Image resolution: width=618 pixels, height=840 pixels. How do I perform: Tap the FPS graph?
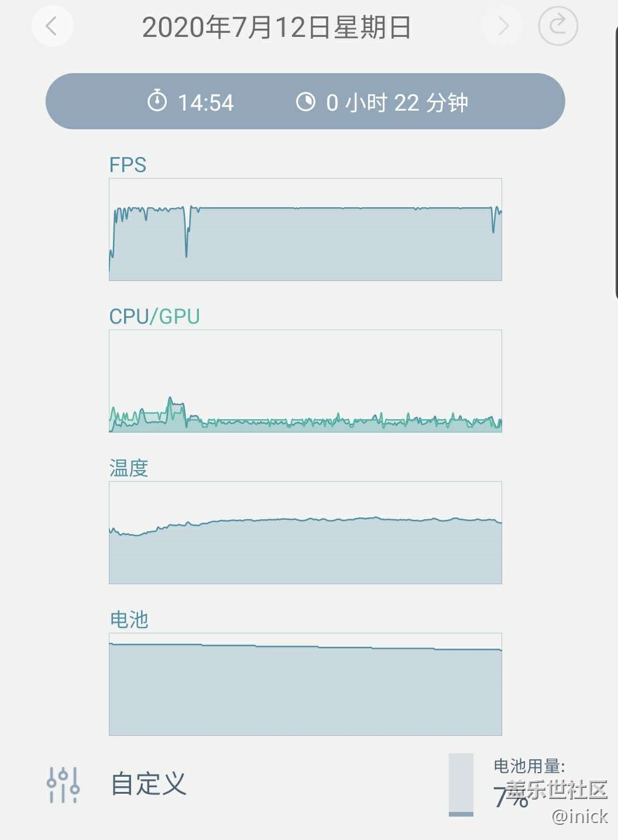(x=305, y=229)
